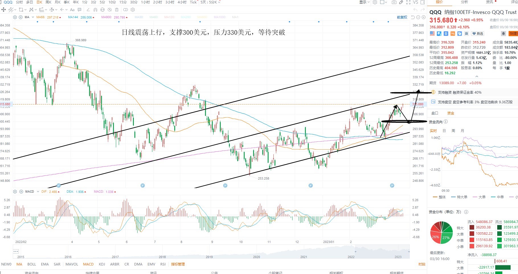Open 指标管理 indicator management

pos(178,264)
